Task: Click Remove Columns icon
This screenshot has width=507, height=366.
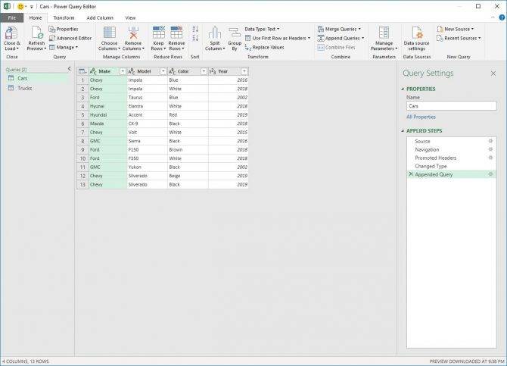Action: pos(133,33)
